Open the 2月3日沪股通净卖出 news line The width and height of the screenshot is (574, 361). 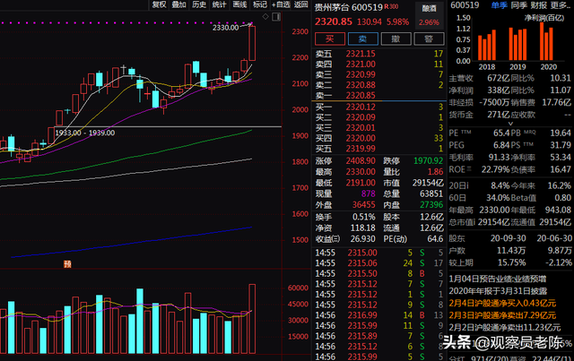click(x=502, y=315)
